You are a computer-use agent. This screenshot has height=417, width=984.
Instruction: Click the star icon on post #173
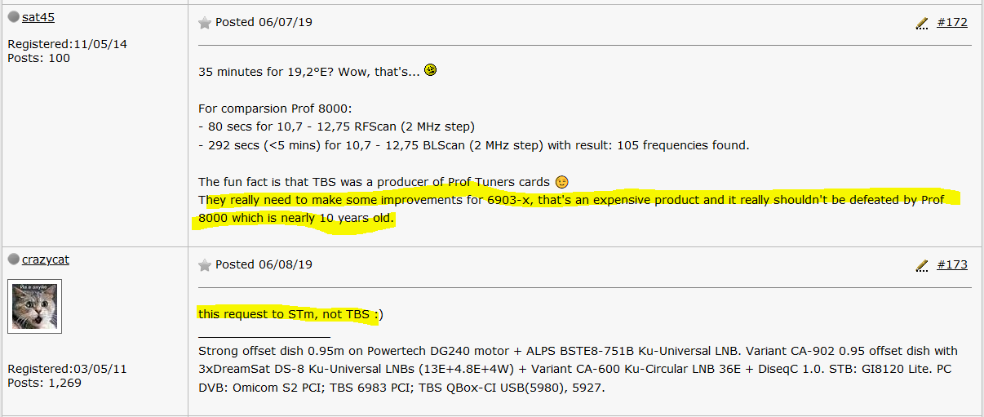click(205, 265)
